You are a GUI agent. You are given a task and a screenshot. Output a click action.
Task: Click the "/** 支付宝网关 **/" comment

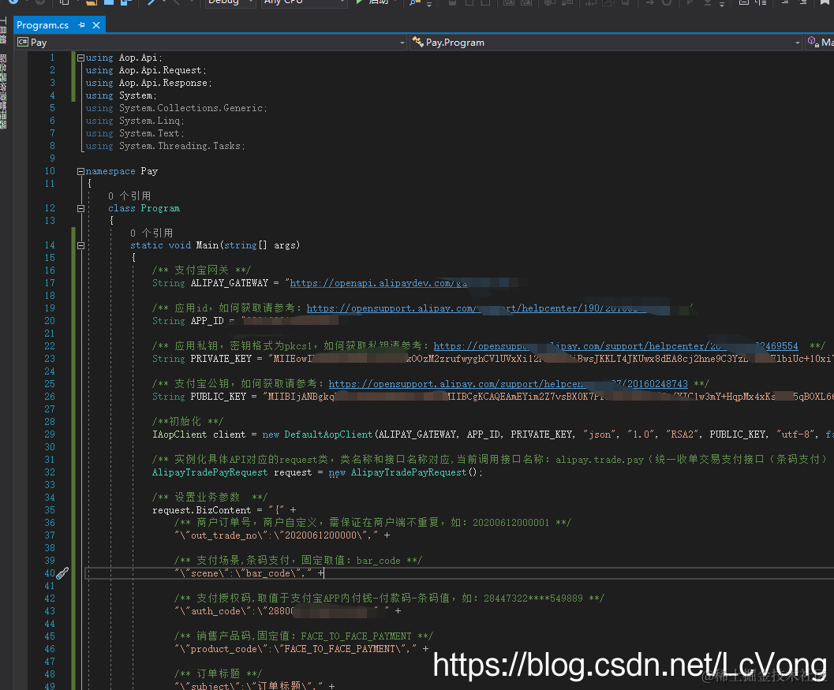(201, 270)
